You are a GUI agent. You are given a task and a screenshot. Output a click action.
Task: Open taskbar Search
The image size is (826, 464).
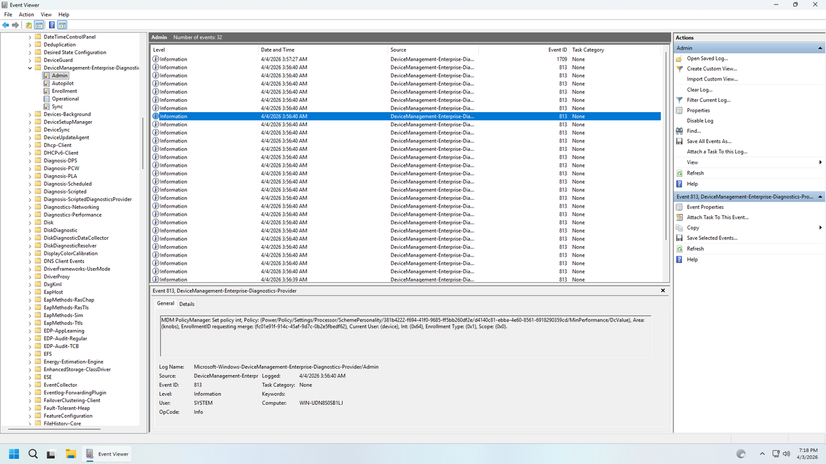pos(33,454)
